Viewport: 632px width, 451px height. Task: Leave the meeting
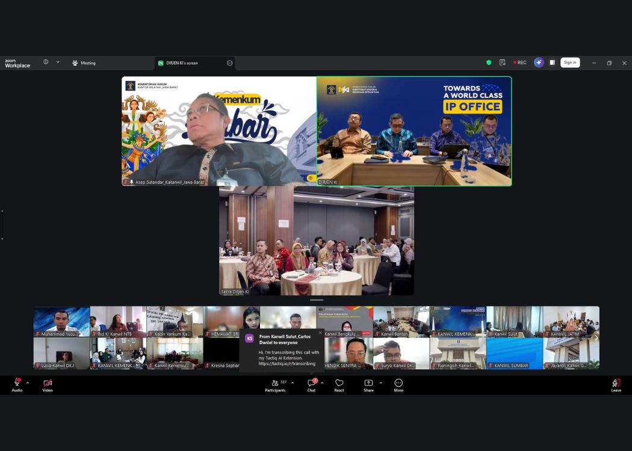tap(616, 384)
